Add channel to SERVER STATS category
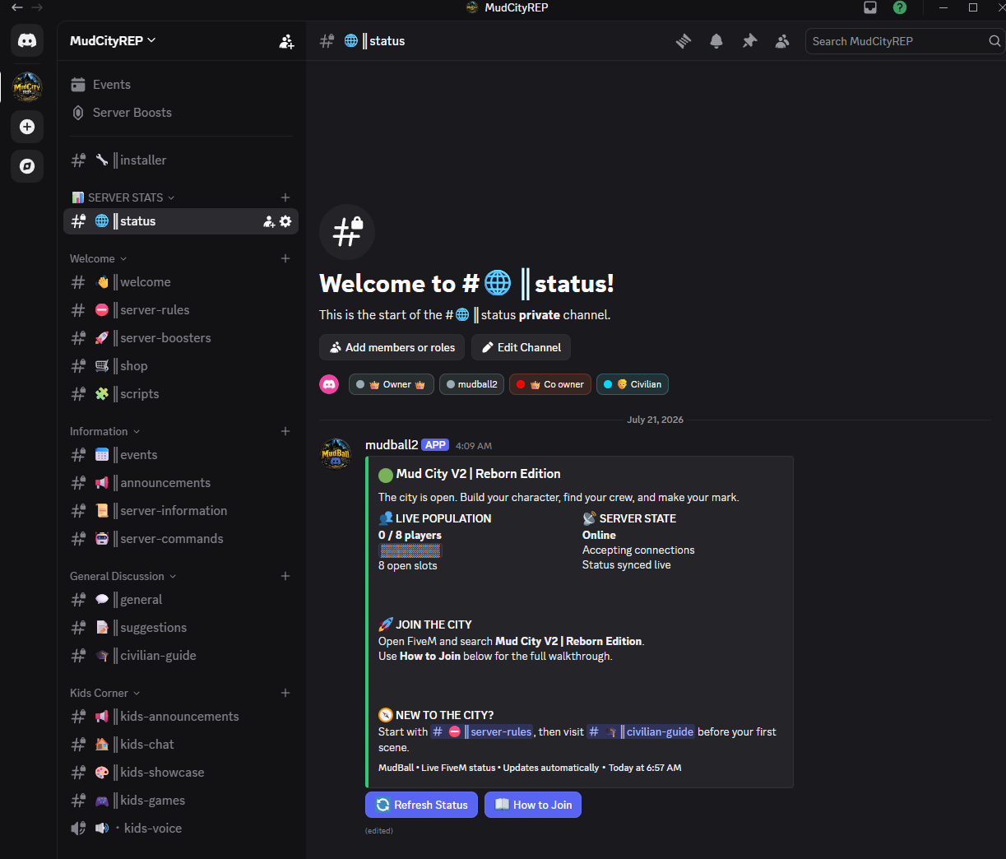This screenshot has height=859, width=1006. 285,197
